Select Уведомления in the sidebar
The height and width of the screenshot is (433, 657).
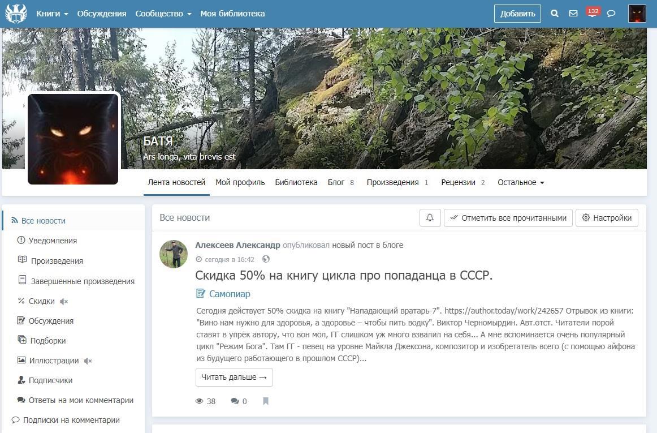pos(53,241)
